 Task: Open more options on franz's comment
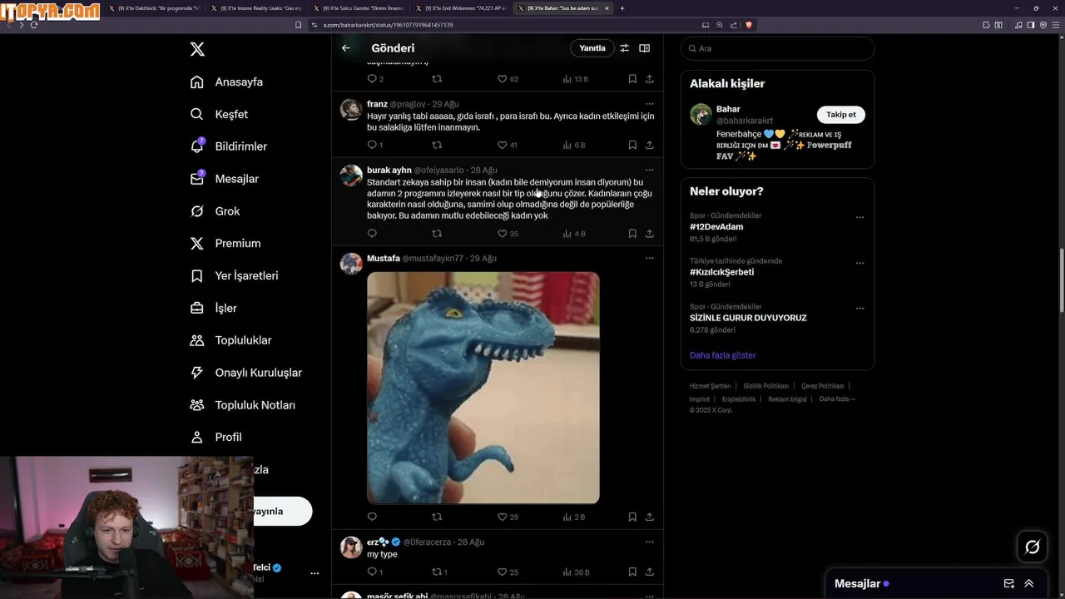click(650, 104)
